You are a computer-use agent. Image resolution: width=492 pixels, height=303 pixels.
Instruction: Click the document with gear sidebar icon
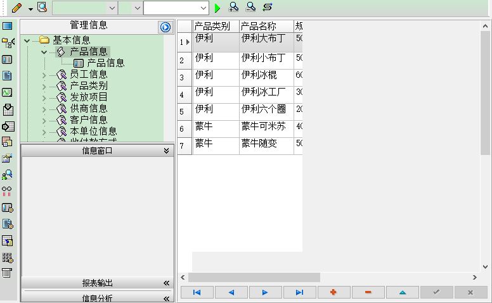(x=8, y=224)
